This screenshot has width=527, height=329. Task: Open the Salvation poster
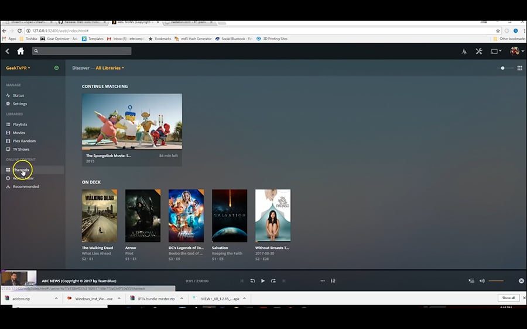[x=230, y=216]
